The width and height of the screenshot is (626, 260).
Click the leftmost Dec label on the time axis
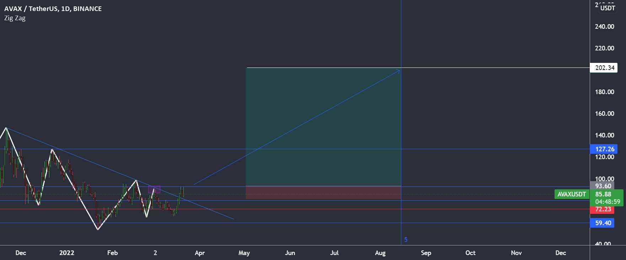(21, 253)
